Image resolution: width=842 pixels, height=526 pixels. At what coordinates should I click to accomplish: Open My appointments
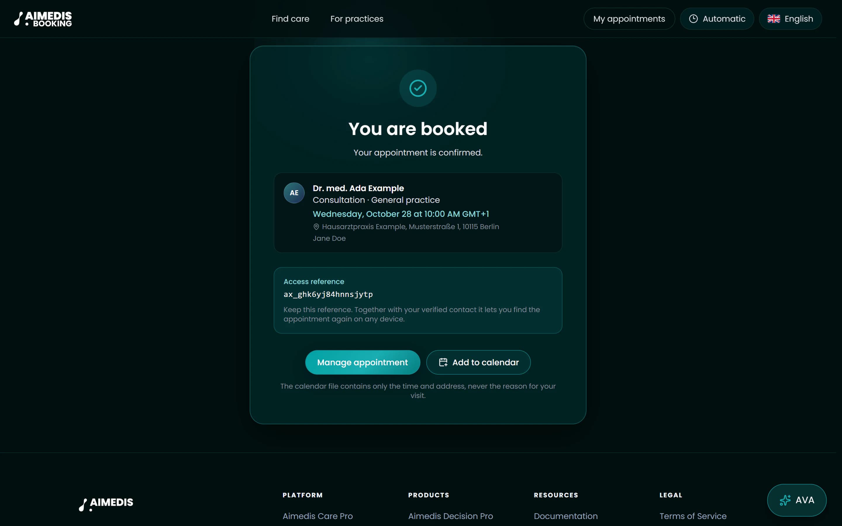[x=629, y=19]
